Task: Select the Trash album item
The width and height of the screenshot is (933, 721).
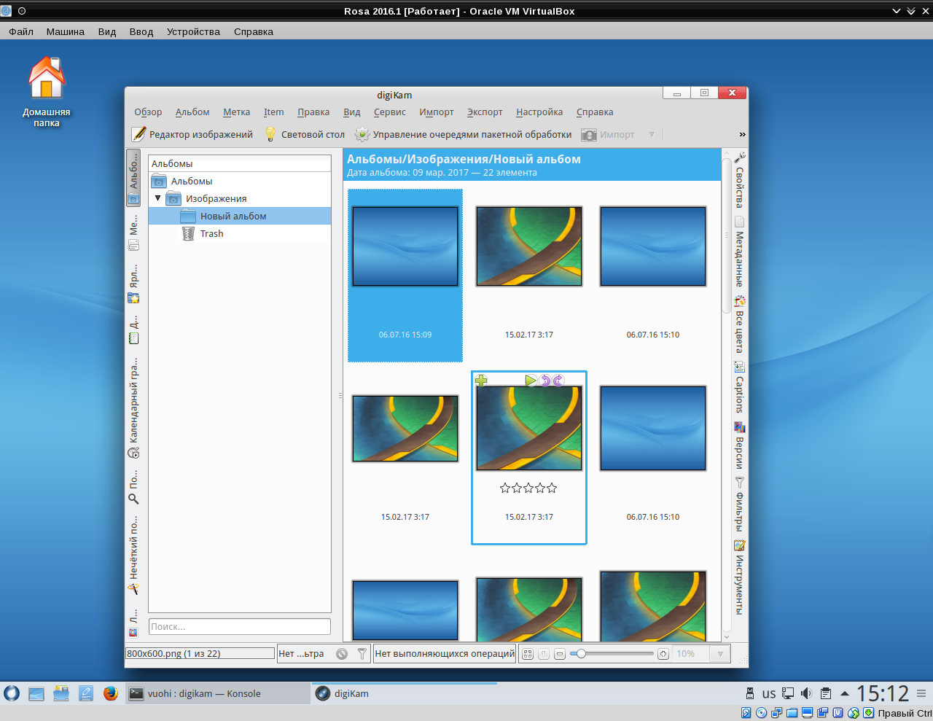Action: coord(211,234)
